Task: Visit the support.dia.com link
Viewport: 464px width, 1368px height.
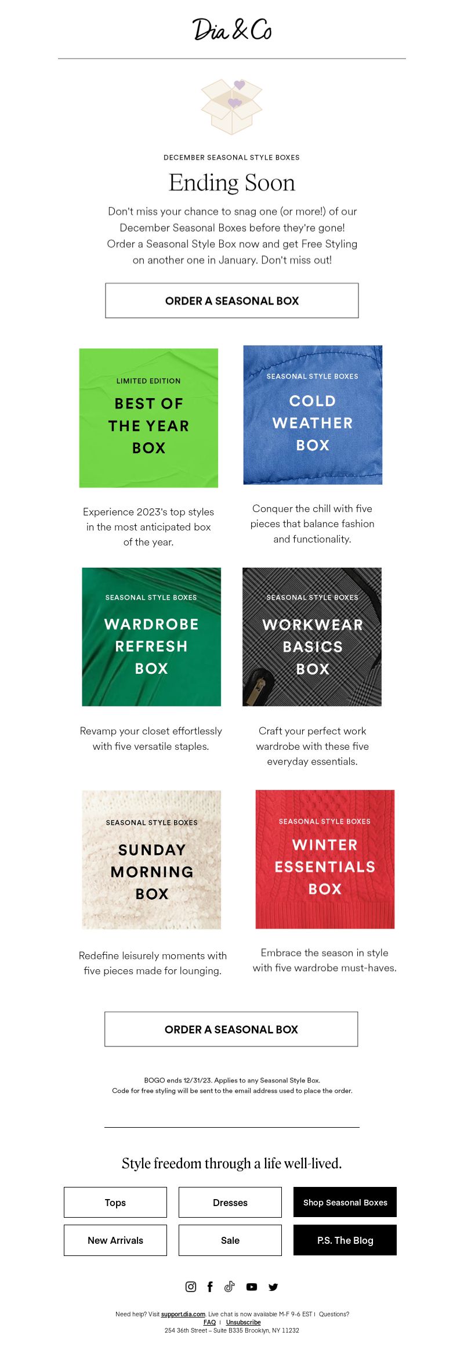Action: coord(183,1314)
